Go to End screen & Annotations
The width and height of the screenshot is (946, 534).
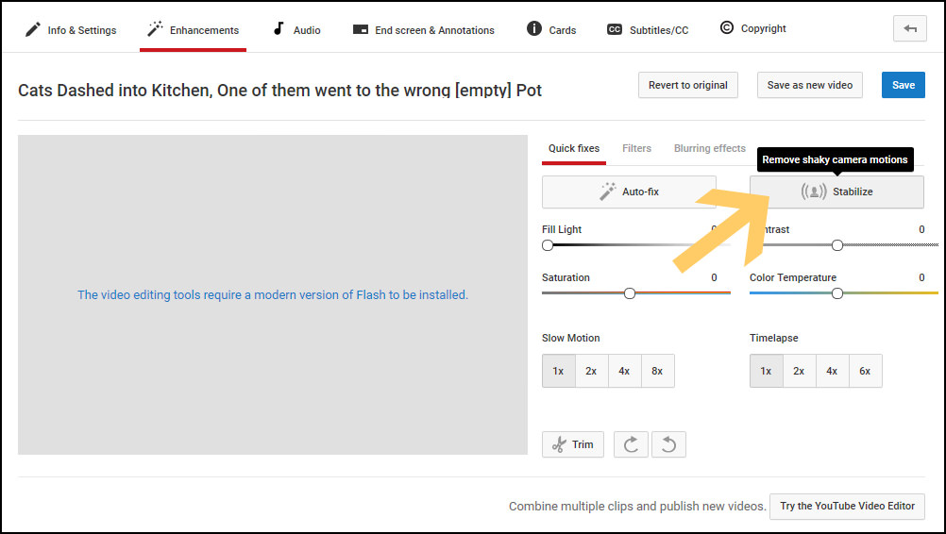423,30
